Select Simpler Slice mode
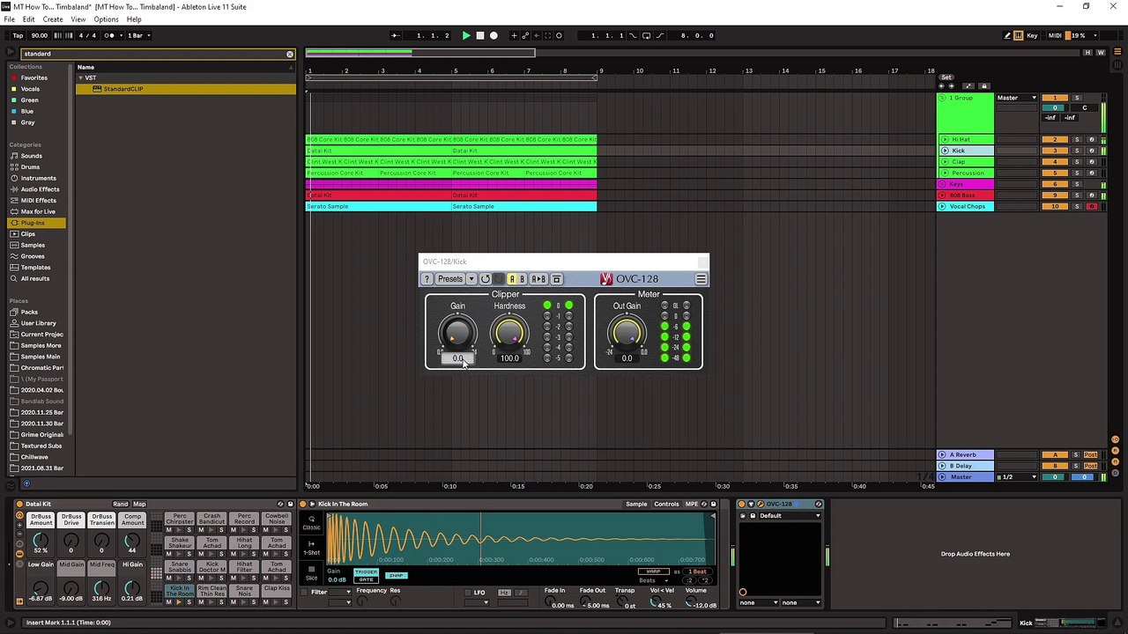 click(311, 574)
